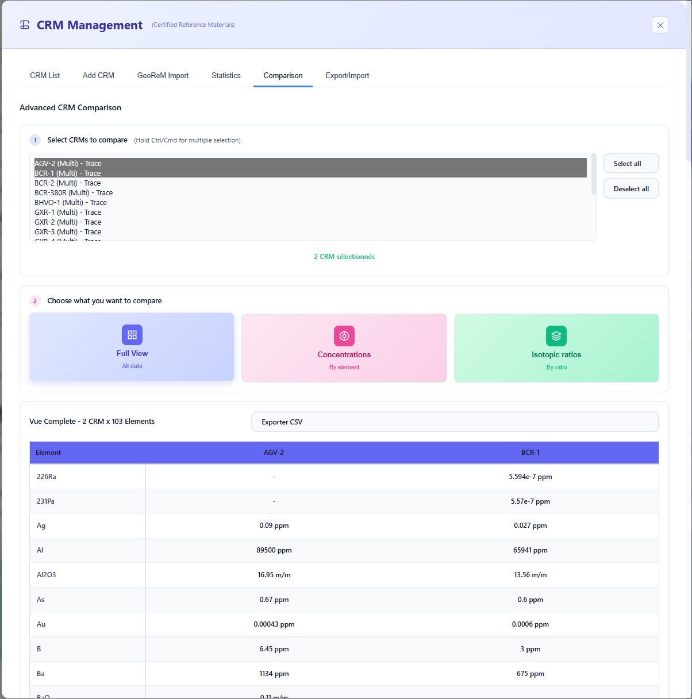The height and width of the screenshot is (699, 692).
Task: Click the Concentrations target icon
Action: click(344, 336)
